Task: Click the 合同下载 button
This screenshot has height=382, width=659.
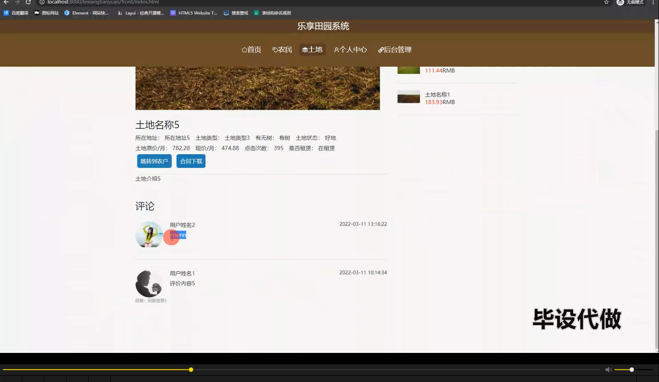Action: (190, 161)
